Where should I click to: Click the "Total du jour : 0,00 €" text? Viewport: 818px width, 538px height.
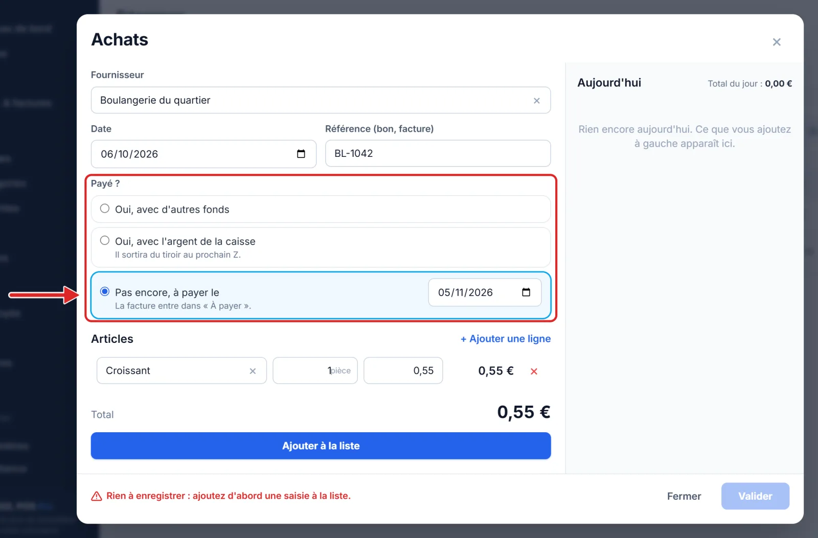click(x=749, y=84)
